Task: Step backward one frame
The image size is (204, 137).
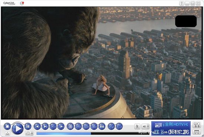Action: [53, 126]
